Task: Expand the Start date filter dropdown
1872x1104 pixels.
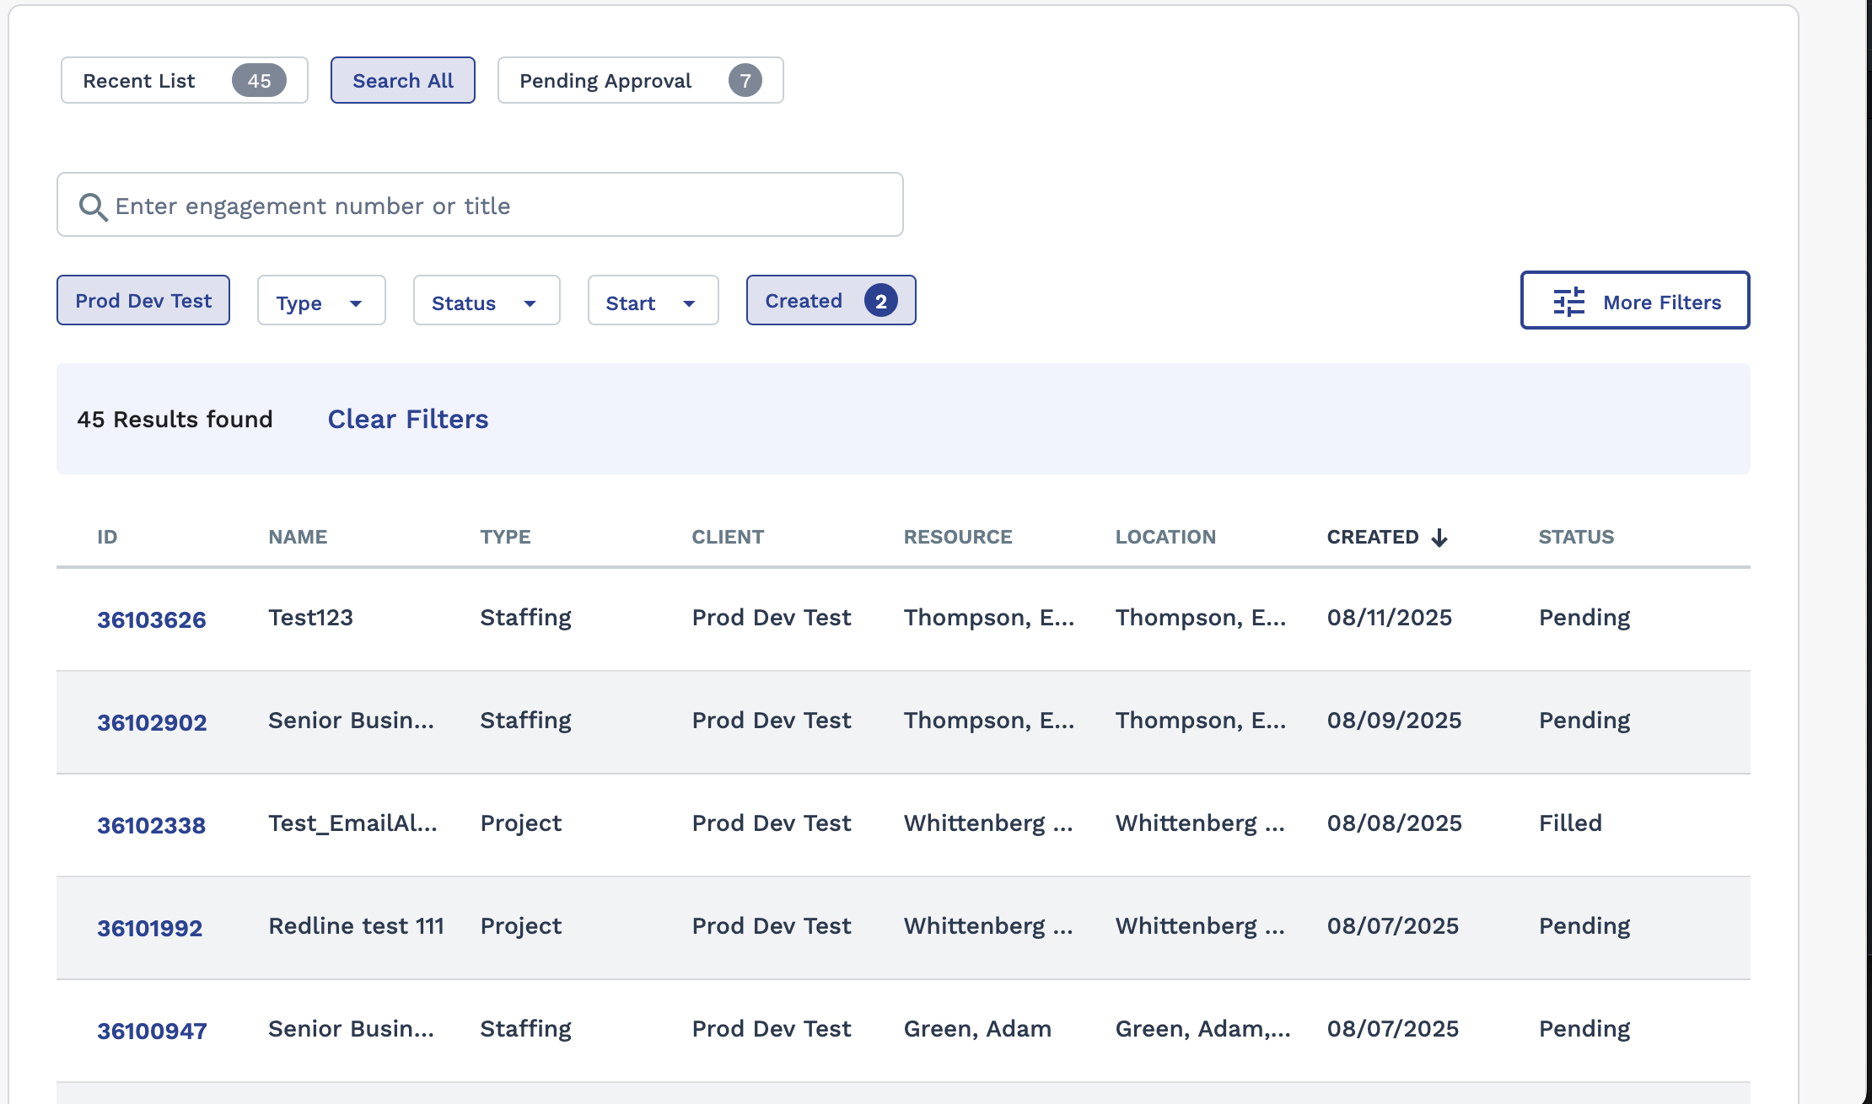Action: click(x=652, y=303)
